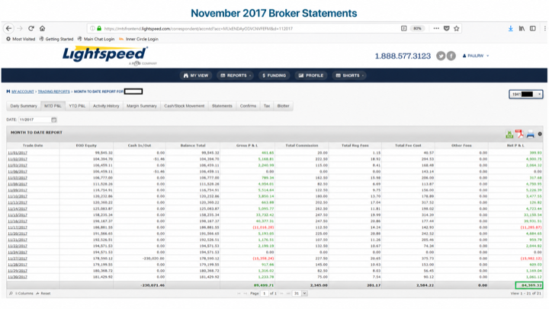The width and height of the screenshot is (549, 309).
Task: Click the browser forward arrow
Action: click(20, 28)
